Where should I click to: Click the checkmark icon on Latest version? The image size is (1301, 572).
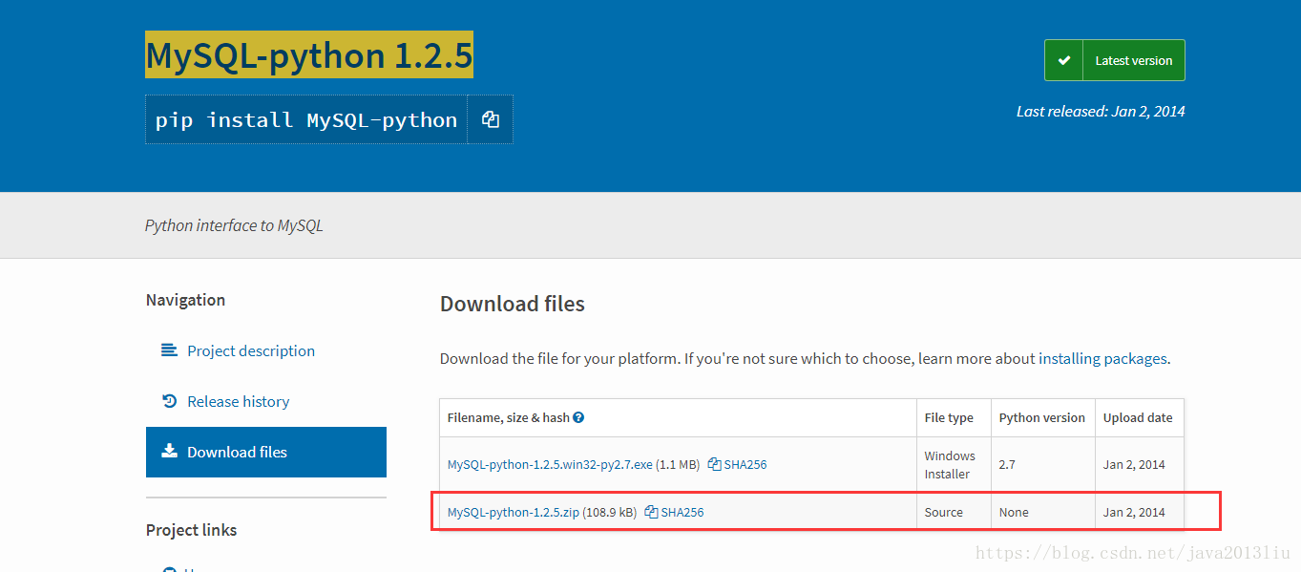click(1063, 60)
